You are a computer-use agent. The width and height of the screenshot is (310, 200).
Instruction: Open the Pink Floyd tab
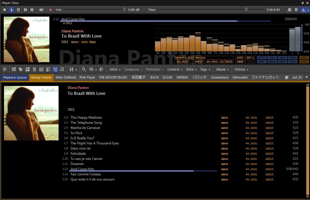point(87,77)
